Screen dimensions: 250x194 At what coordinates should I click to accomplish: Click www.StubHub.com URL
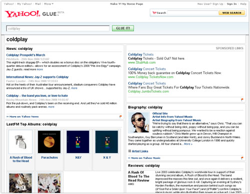[x=141, y=62]
